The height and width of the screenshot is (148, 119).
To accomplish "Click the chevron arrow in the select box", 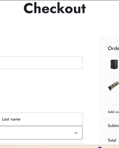I will coord(76,133).
